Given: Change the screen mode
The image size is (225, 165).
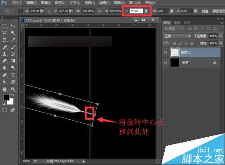Looking at the screenshot, I should tap(13, 110).
